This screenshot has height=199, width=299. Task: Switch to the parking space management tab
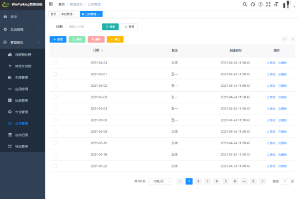click(69, 14)
